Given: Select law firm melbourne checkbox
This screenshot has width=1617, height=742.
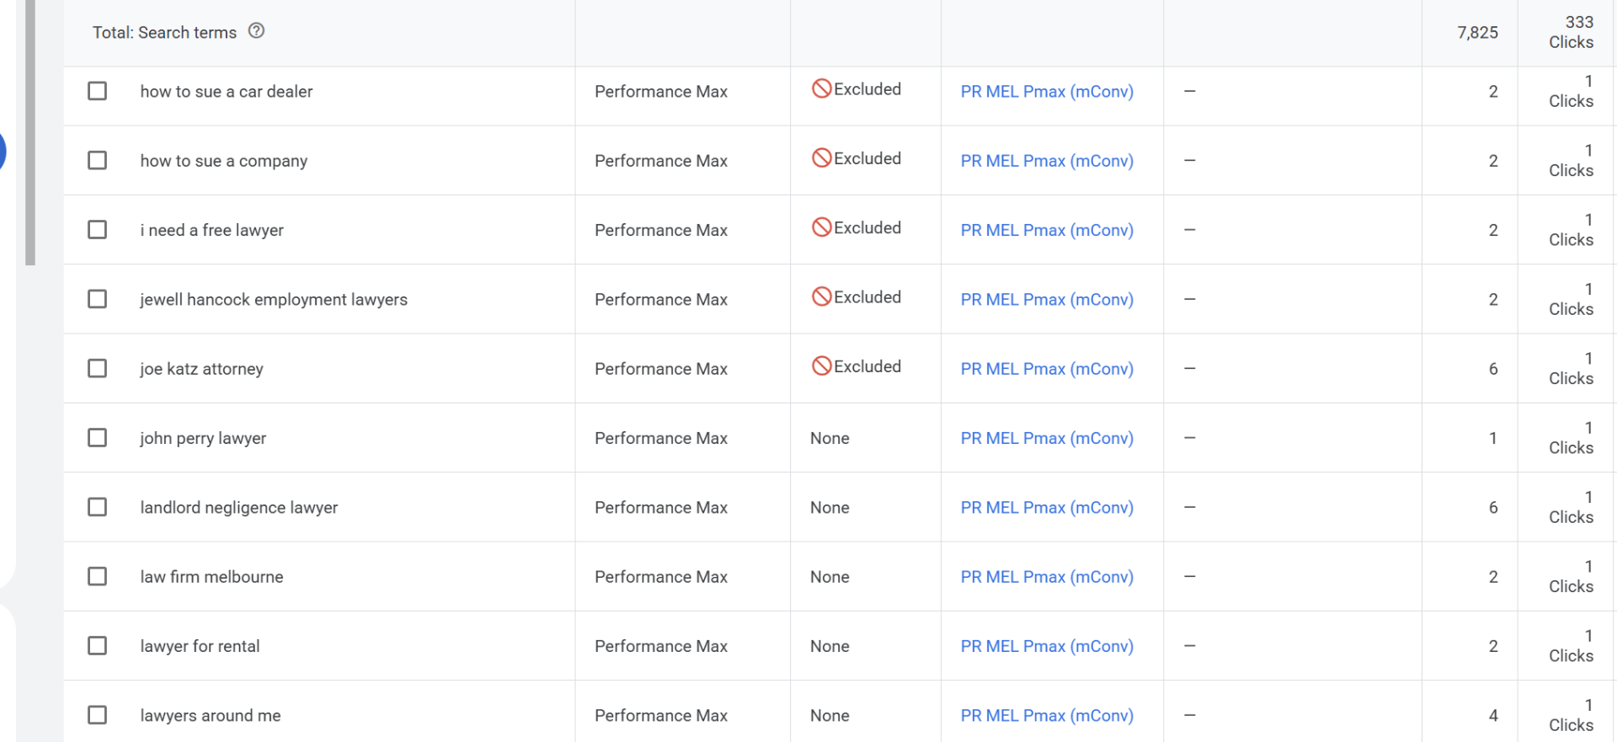Looking at the screenshot, I should coord(98,576).
